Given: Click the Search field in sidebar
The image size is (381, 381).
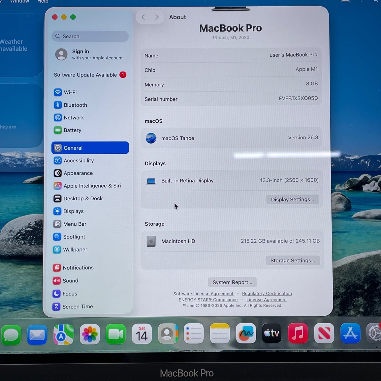Looking at the screenshot, I should [90, 36].
